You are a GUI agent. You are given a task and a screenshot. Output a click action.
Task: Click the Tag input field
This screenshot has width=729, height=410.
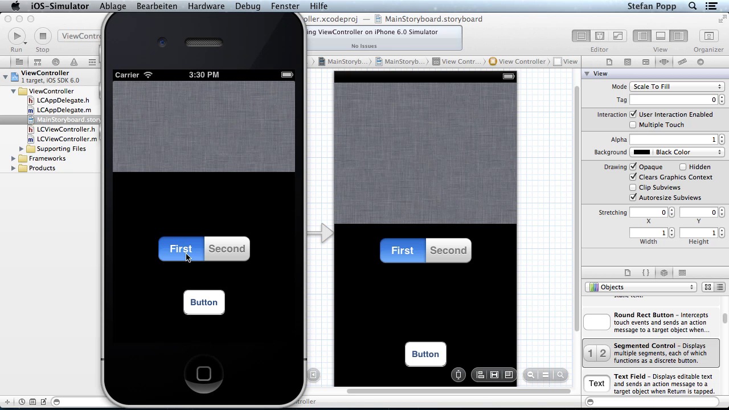coord(673,100)
